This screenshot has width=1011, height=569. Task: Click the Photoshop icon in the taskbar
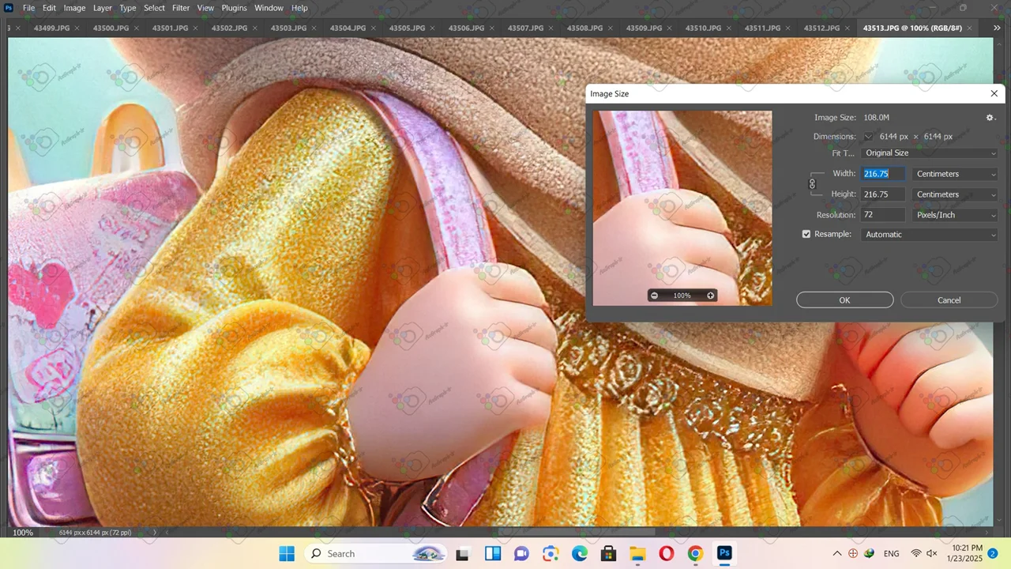(x=724, y=553)
